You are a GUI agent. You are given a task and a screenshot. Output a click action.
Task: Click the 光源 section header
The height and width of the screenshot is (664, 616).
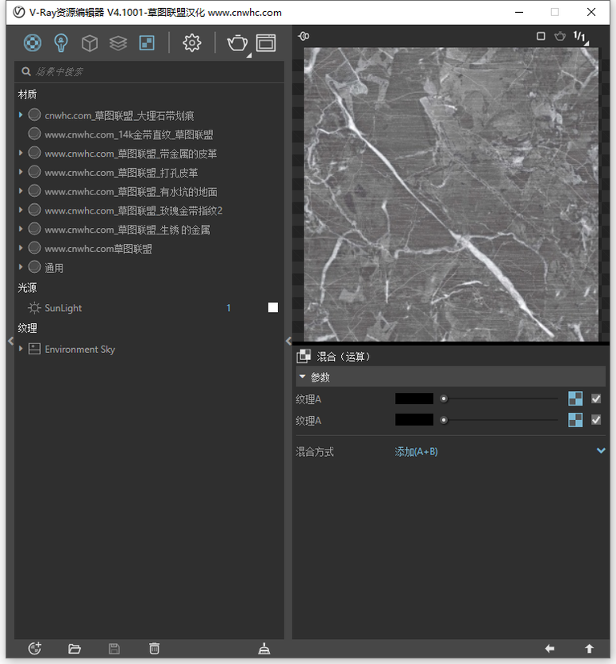(x=27, y=288)
